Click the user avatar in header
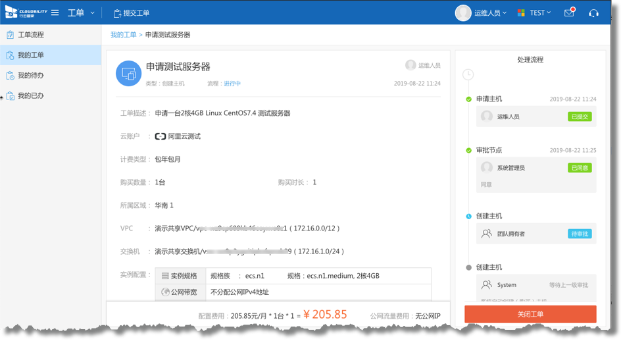Viewport: 621px width, 341px height. click(x=463, y=13)
